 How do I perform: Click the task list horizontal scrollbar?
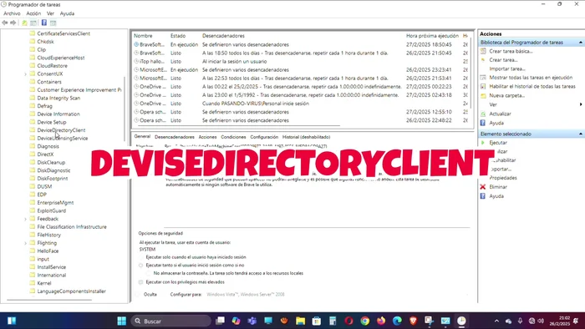(239, 126)
